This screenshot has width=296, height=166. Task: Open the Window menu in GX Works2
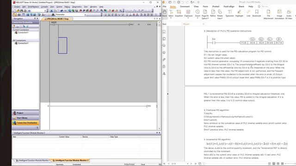tap(93, 7)
